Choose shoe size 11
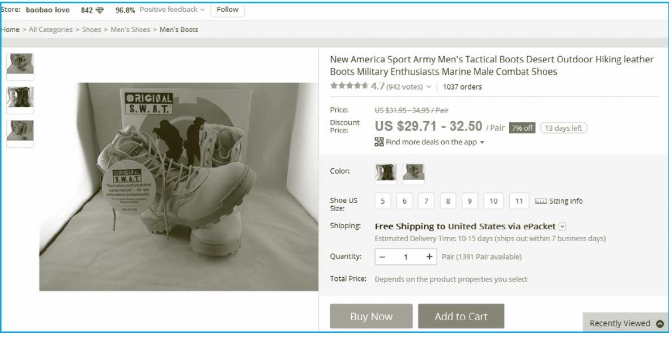 (519, 202)
